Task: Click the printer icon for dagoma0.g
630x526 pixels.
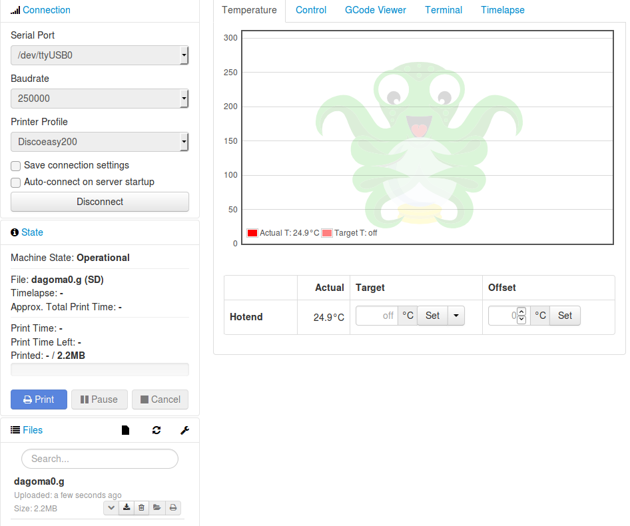Action: (x=172, y=507)
